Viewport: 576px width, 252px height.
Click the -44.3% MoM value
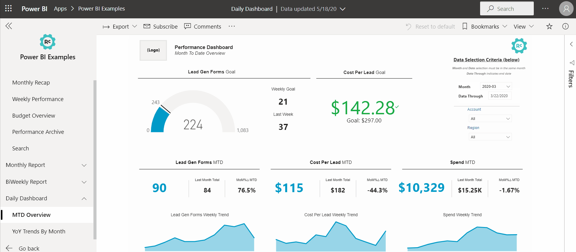(377, 190)
